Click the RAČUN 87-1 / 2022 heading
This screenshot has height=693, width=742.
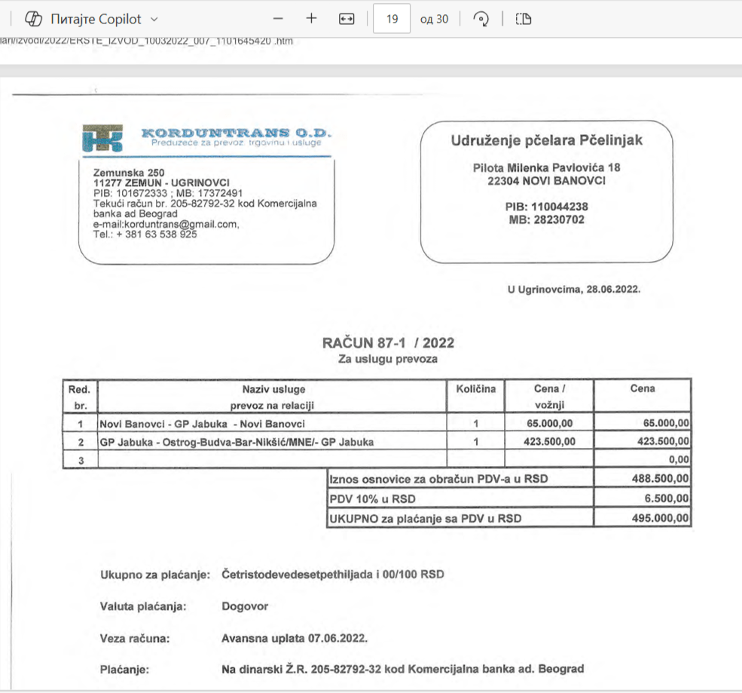click(388, 343)
